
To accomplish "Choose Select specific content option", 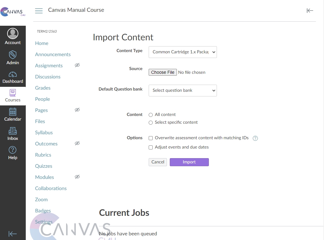I will [x=151, y=122].
